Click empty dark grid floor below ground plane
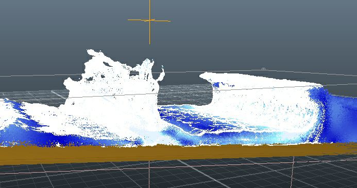357x188 pixels. click(x=91, y=177)
